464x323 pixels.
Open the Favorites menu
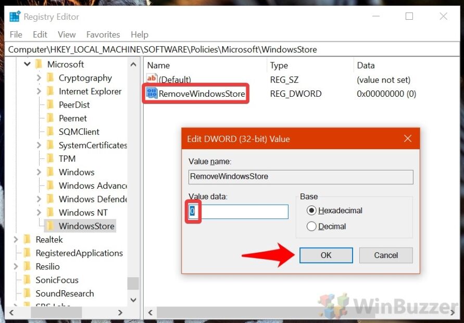(103, 34)
